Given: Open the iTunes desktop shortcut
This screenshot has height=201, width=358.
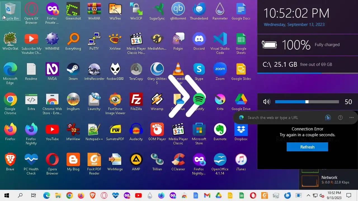Looking at the screenshot, I should click(241, 162).
